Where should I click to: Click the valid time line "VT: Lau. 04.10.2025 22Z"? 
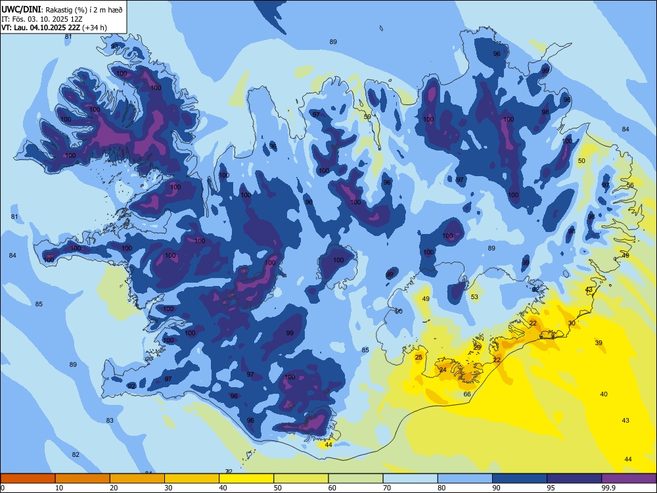(x=41, y=28)
